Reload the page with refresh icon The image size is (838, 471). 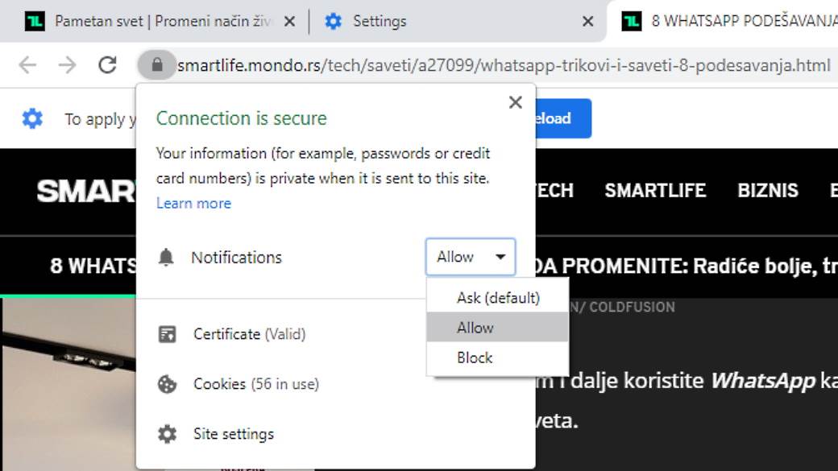coord(108,65)
